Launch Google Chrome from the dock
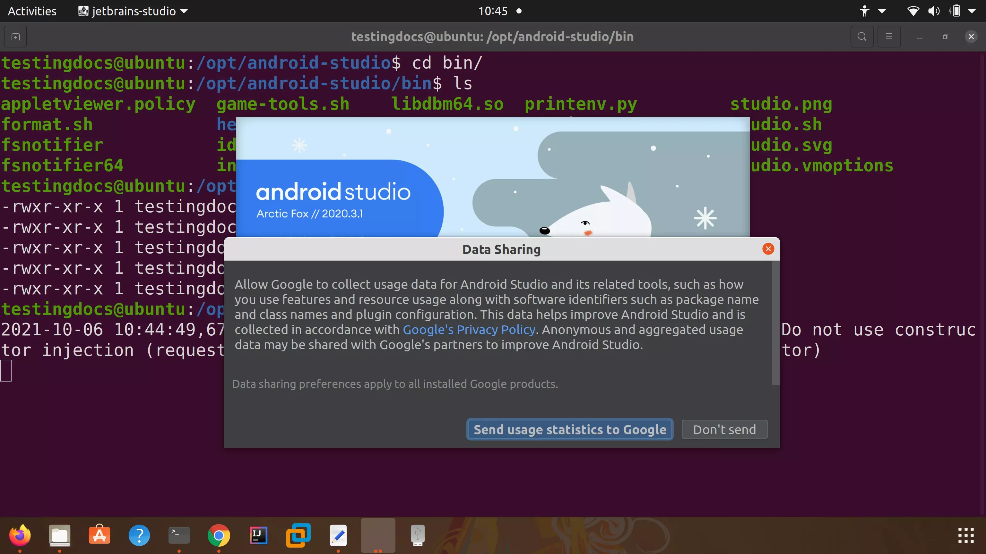Image resolution: width=986 pixels, height=554 pixels. (x=219, y=535)
